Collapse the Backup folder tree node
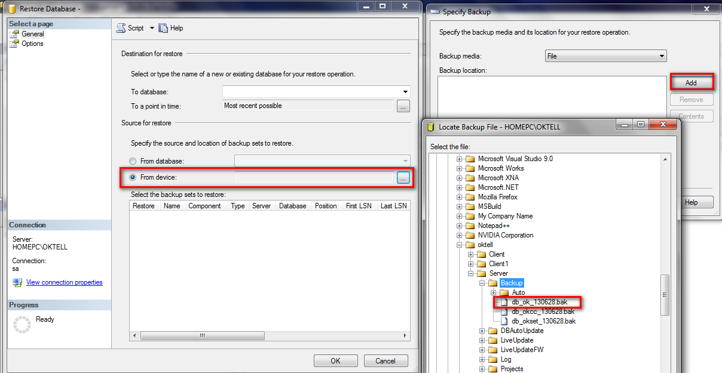722x373 pixels. click(482, 283)
